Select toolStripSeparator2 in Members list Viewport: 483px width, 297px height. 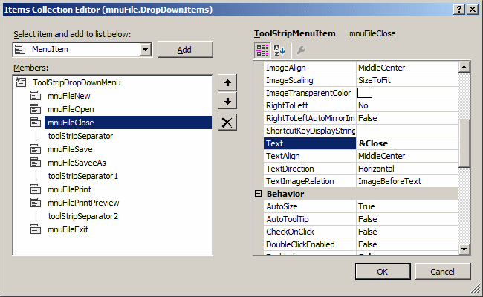coord(83,216)
